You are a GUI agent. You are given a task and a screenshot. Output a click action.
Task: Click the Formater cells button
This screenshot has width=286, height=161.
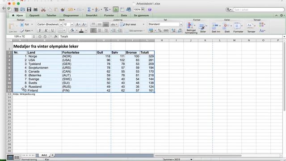(x=238, y=28)
